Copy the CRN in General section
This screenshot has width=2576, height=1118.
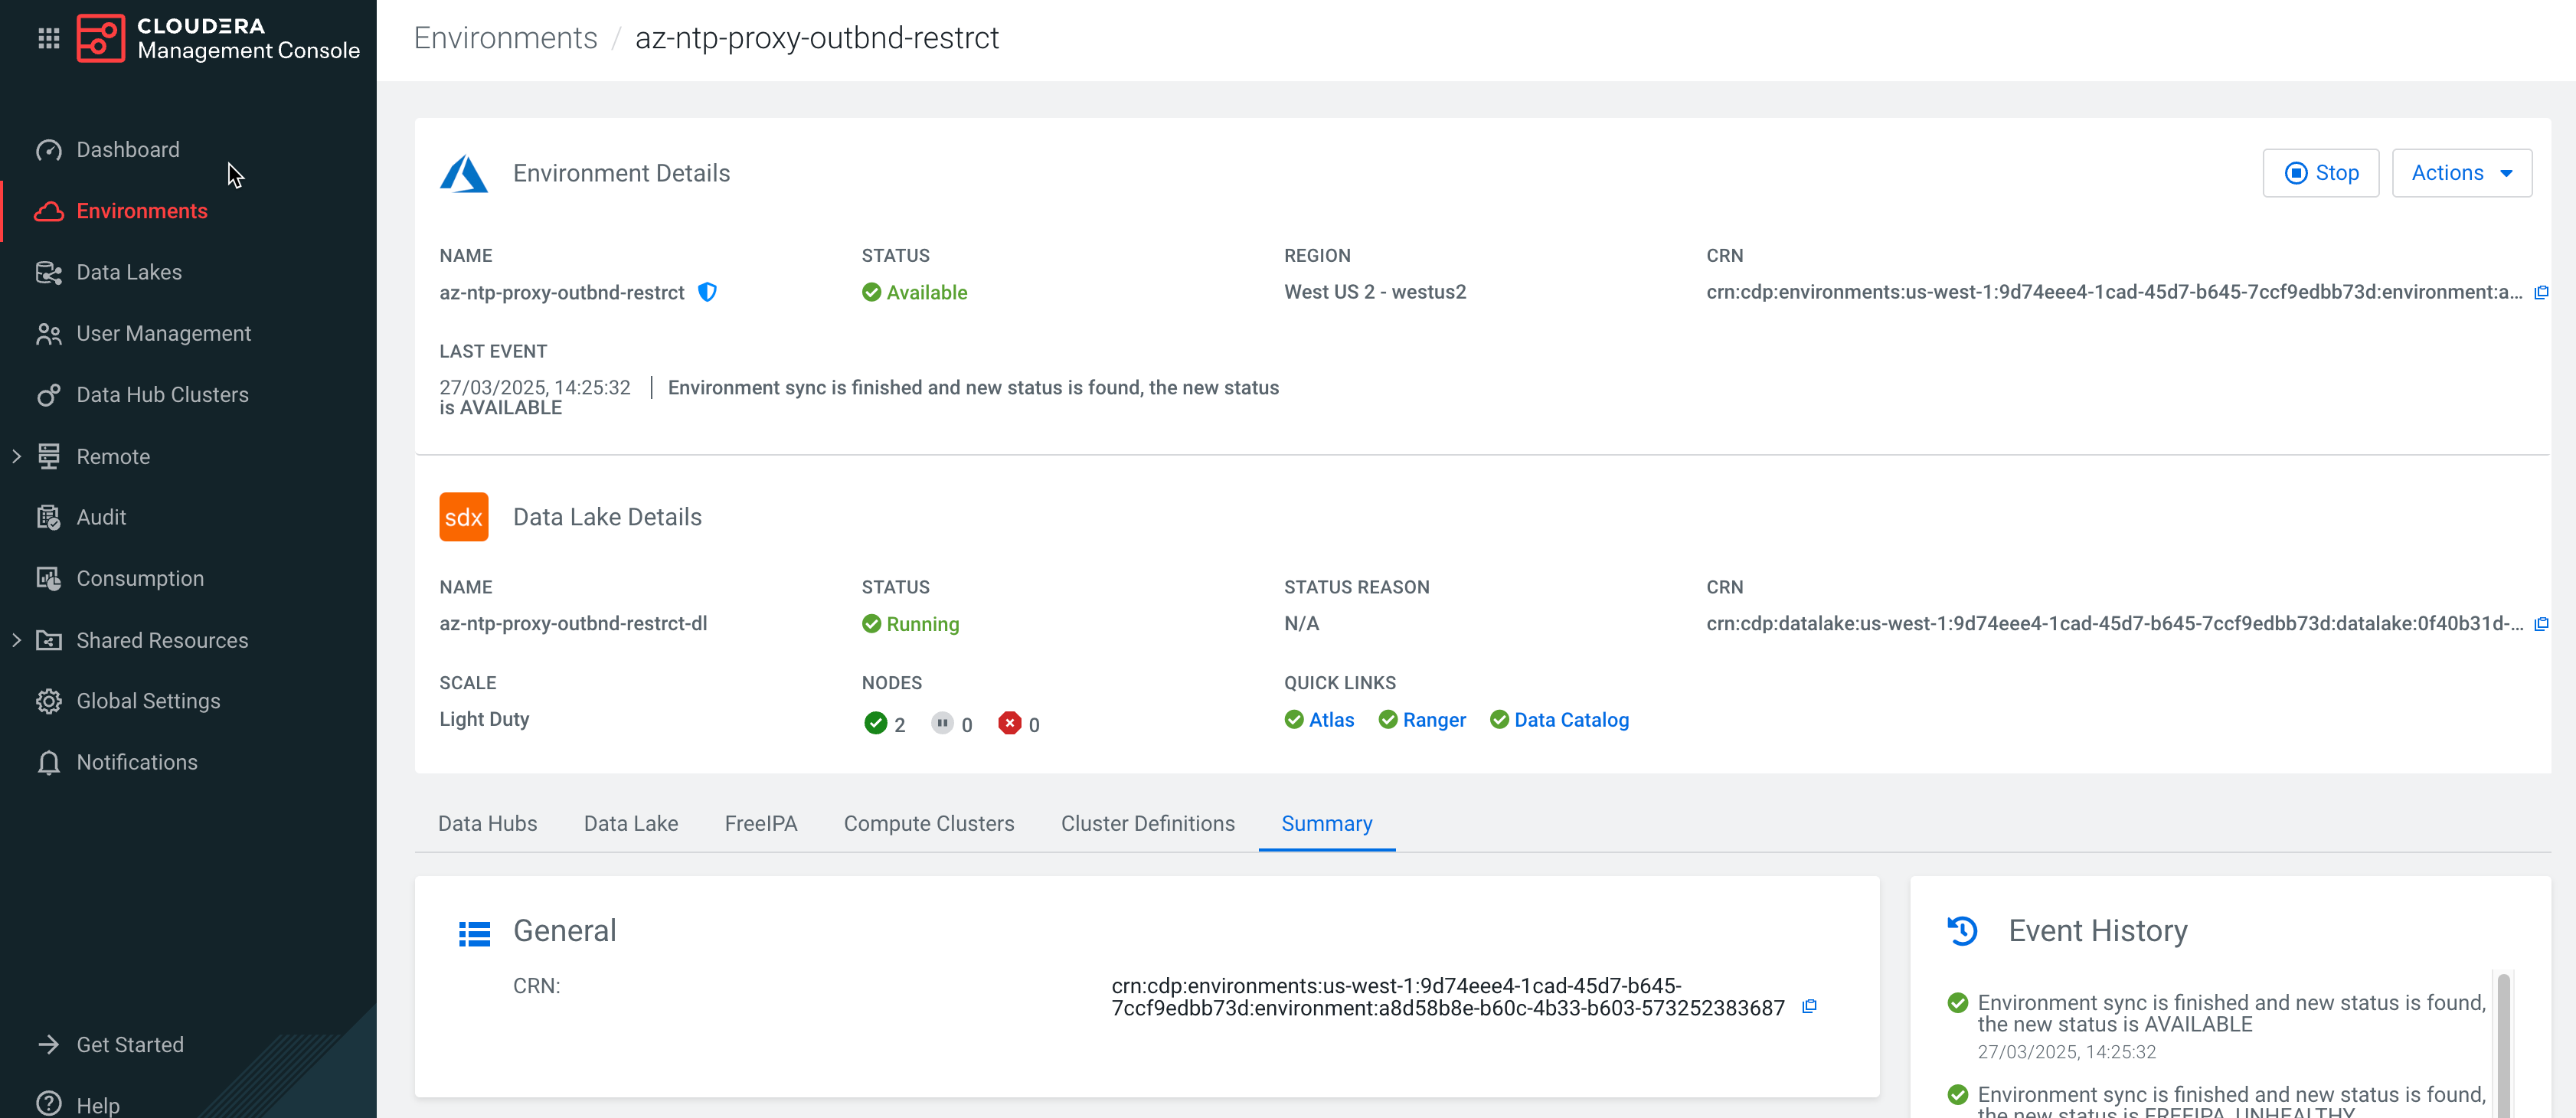1809,1006
